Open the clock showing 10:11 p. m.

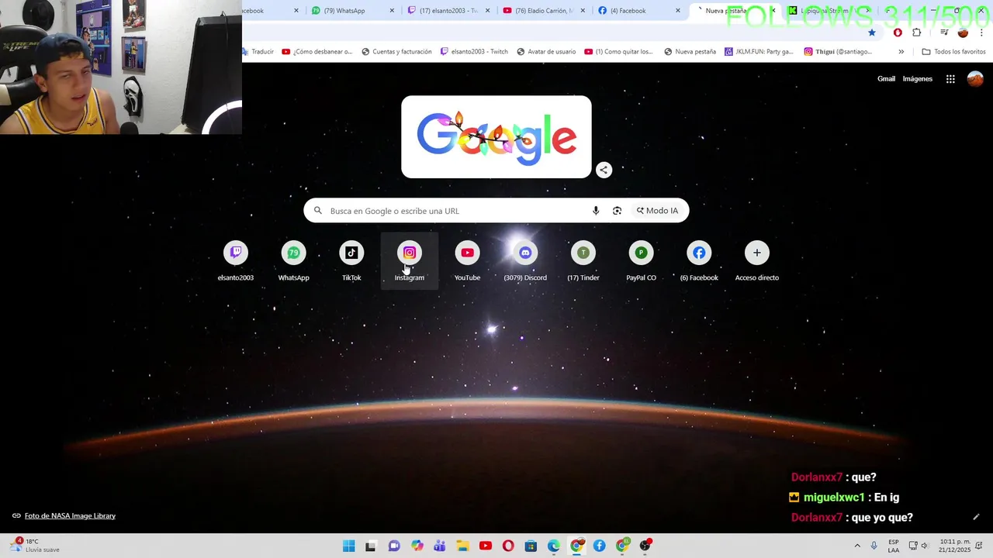click(955, 546)
